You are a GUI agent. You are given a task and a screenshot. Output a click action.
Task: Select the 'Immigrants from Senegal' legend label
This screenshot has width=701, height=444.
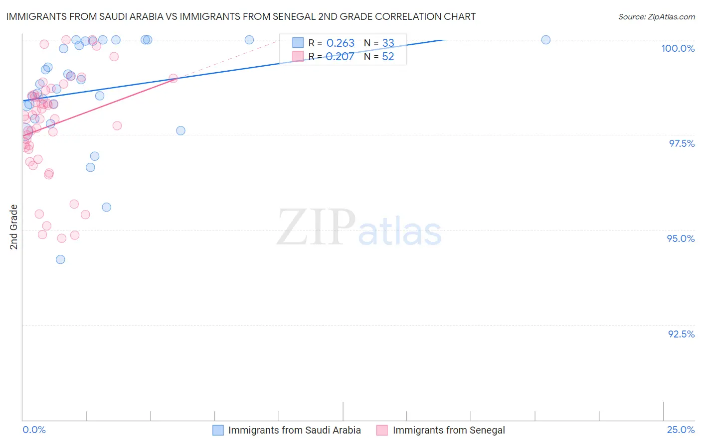(449, 430)
